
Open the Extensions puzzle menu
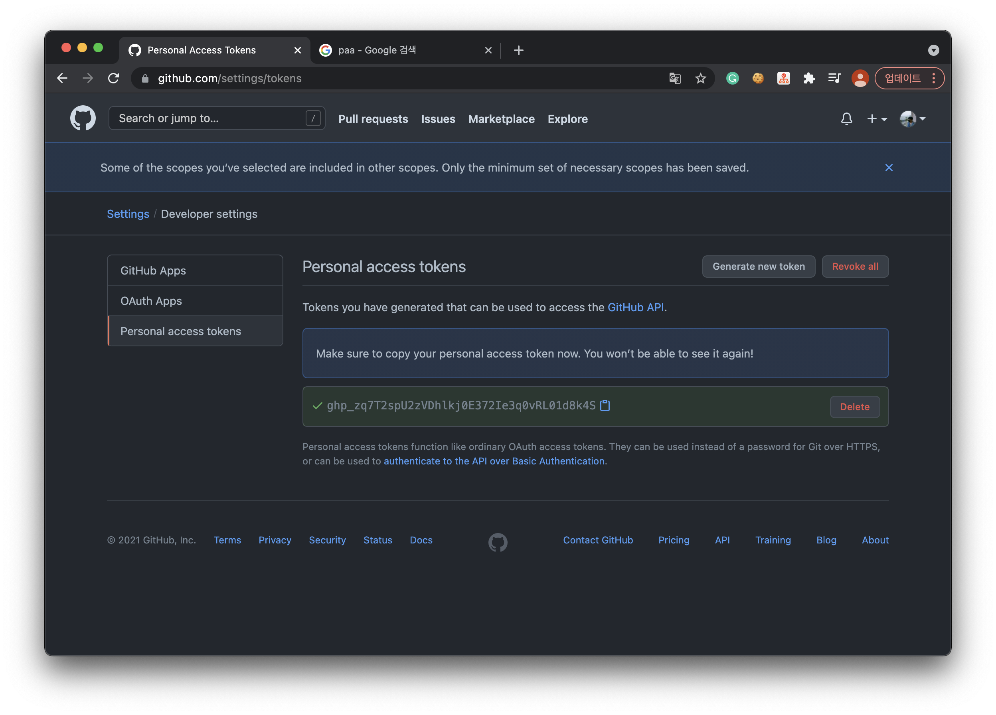(809, 79)
